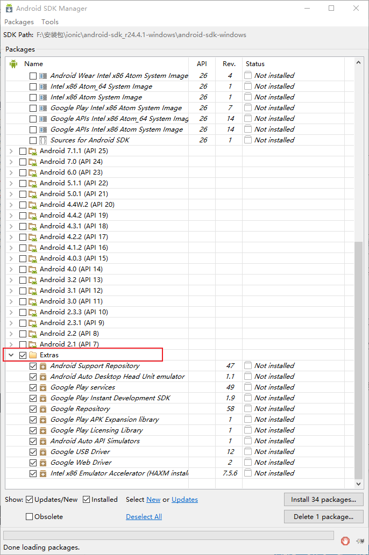The width and height of the screenshot is (369, 555).
Task: Sort by the API column header
Action: tap(202, 64)
